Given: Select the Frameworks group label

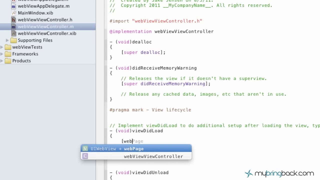Looking at the screenshot, I should click(25, 54).
